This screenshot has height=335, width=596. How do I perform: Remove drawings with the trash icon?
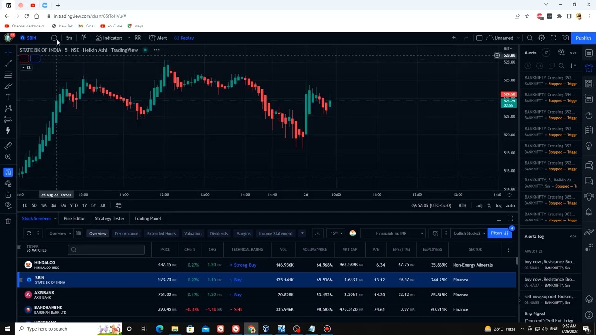[x=8, y=221]
